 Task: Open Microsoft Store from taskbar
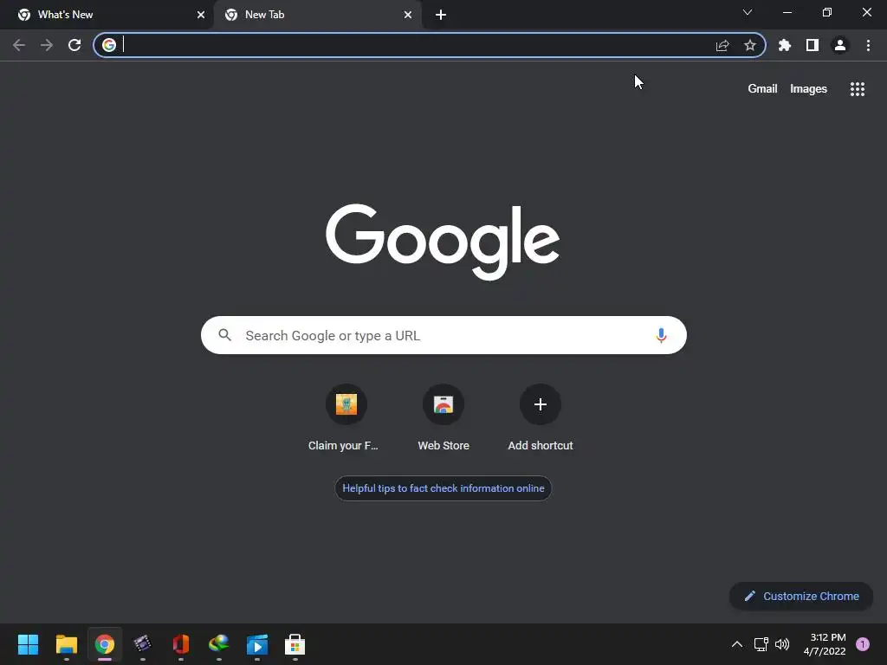pyautogui.click(x=295, y=644)
